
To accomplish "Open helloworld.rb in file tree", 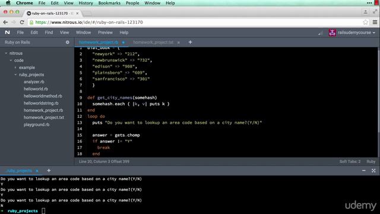I will pyautogui.click(x=36, y=89).
